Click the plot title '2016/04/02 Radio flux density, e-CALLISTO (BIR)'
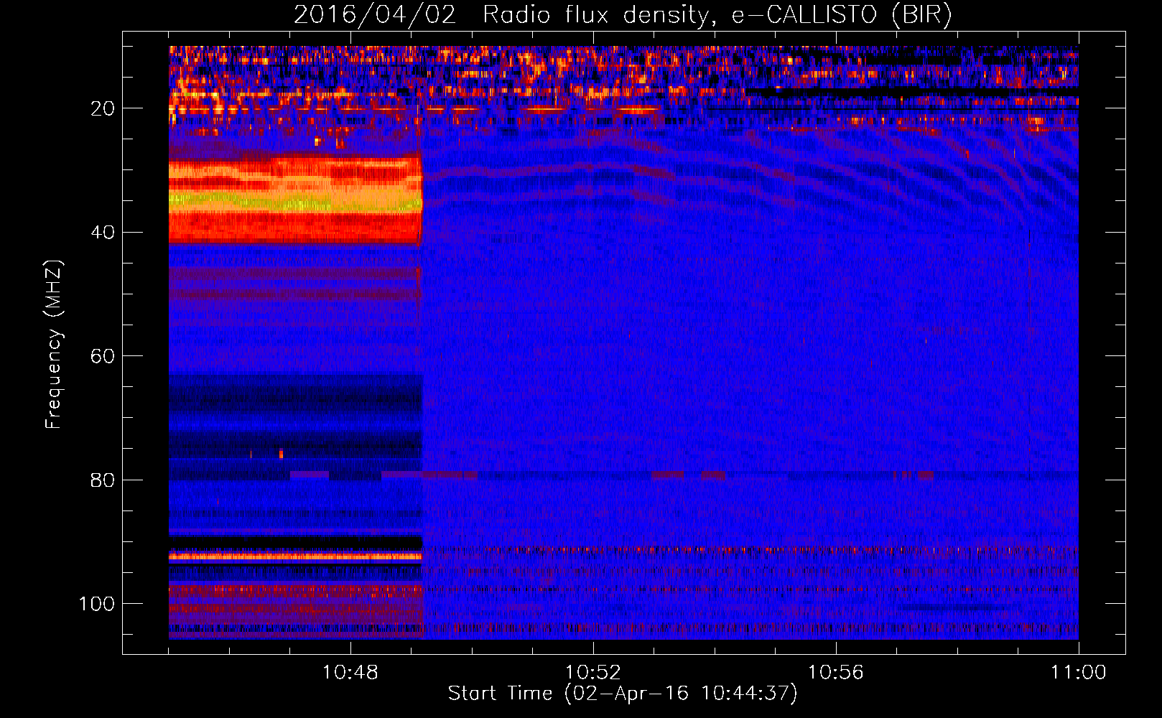1162x718 pixels. tap(623, 14)
